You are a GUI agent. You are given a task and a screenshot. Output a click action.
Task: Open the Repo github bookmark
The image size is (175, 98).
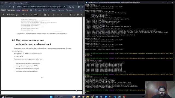11,10
